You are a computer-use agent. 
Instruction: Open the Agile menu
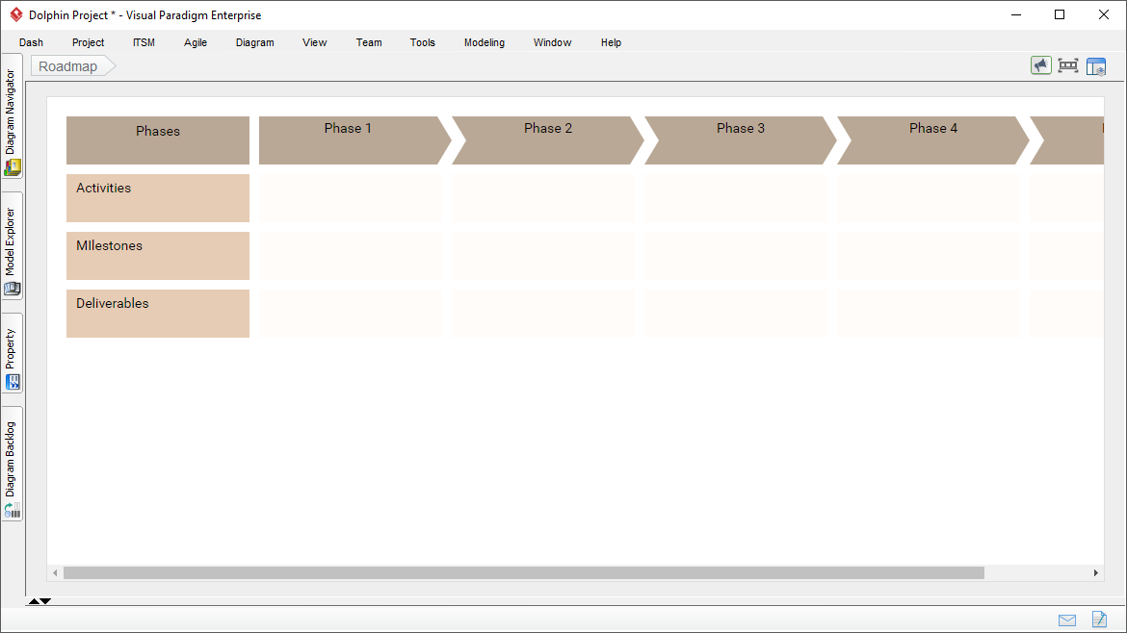click(x=195, y=42)
